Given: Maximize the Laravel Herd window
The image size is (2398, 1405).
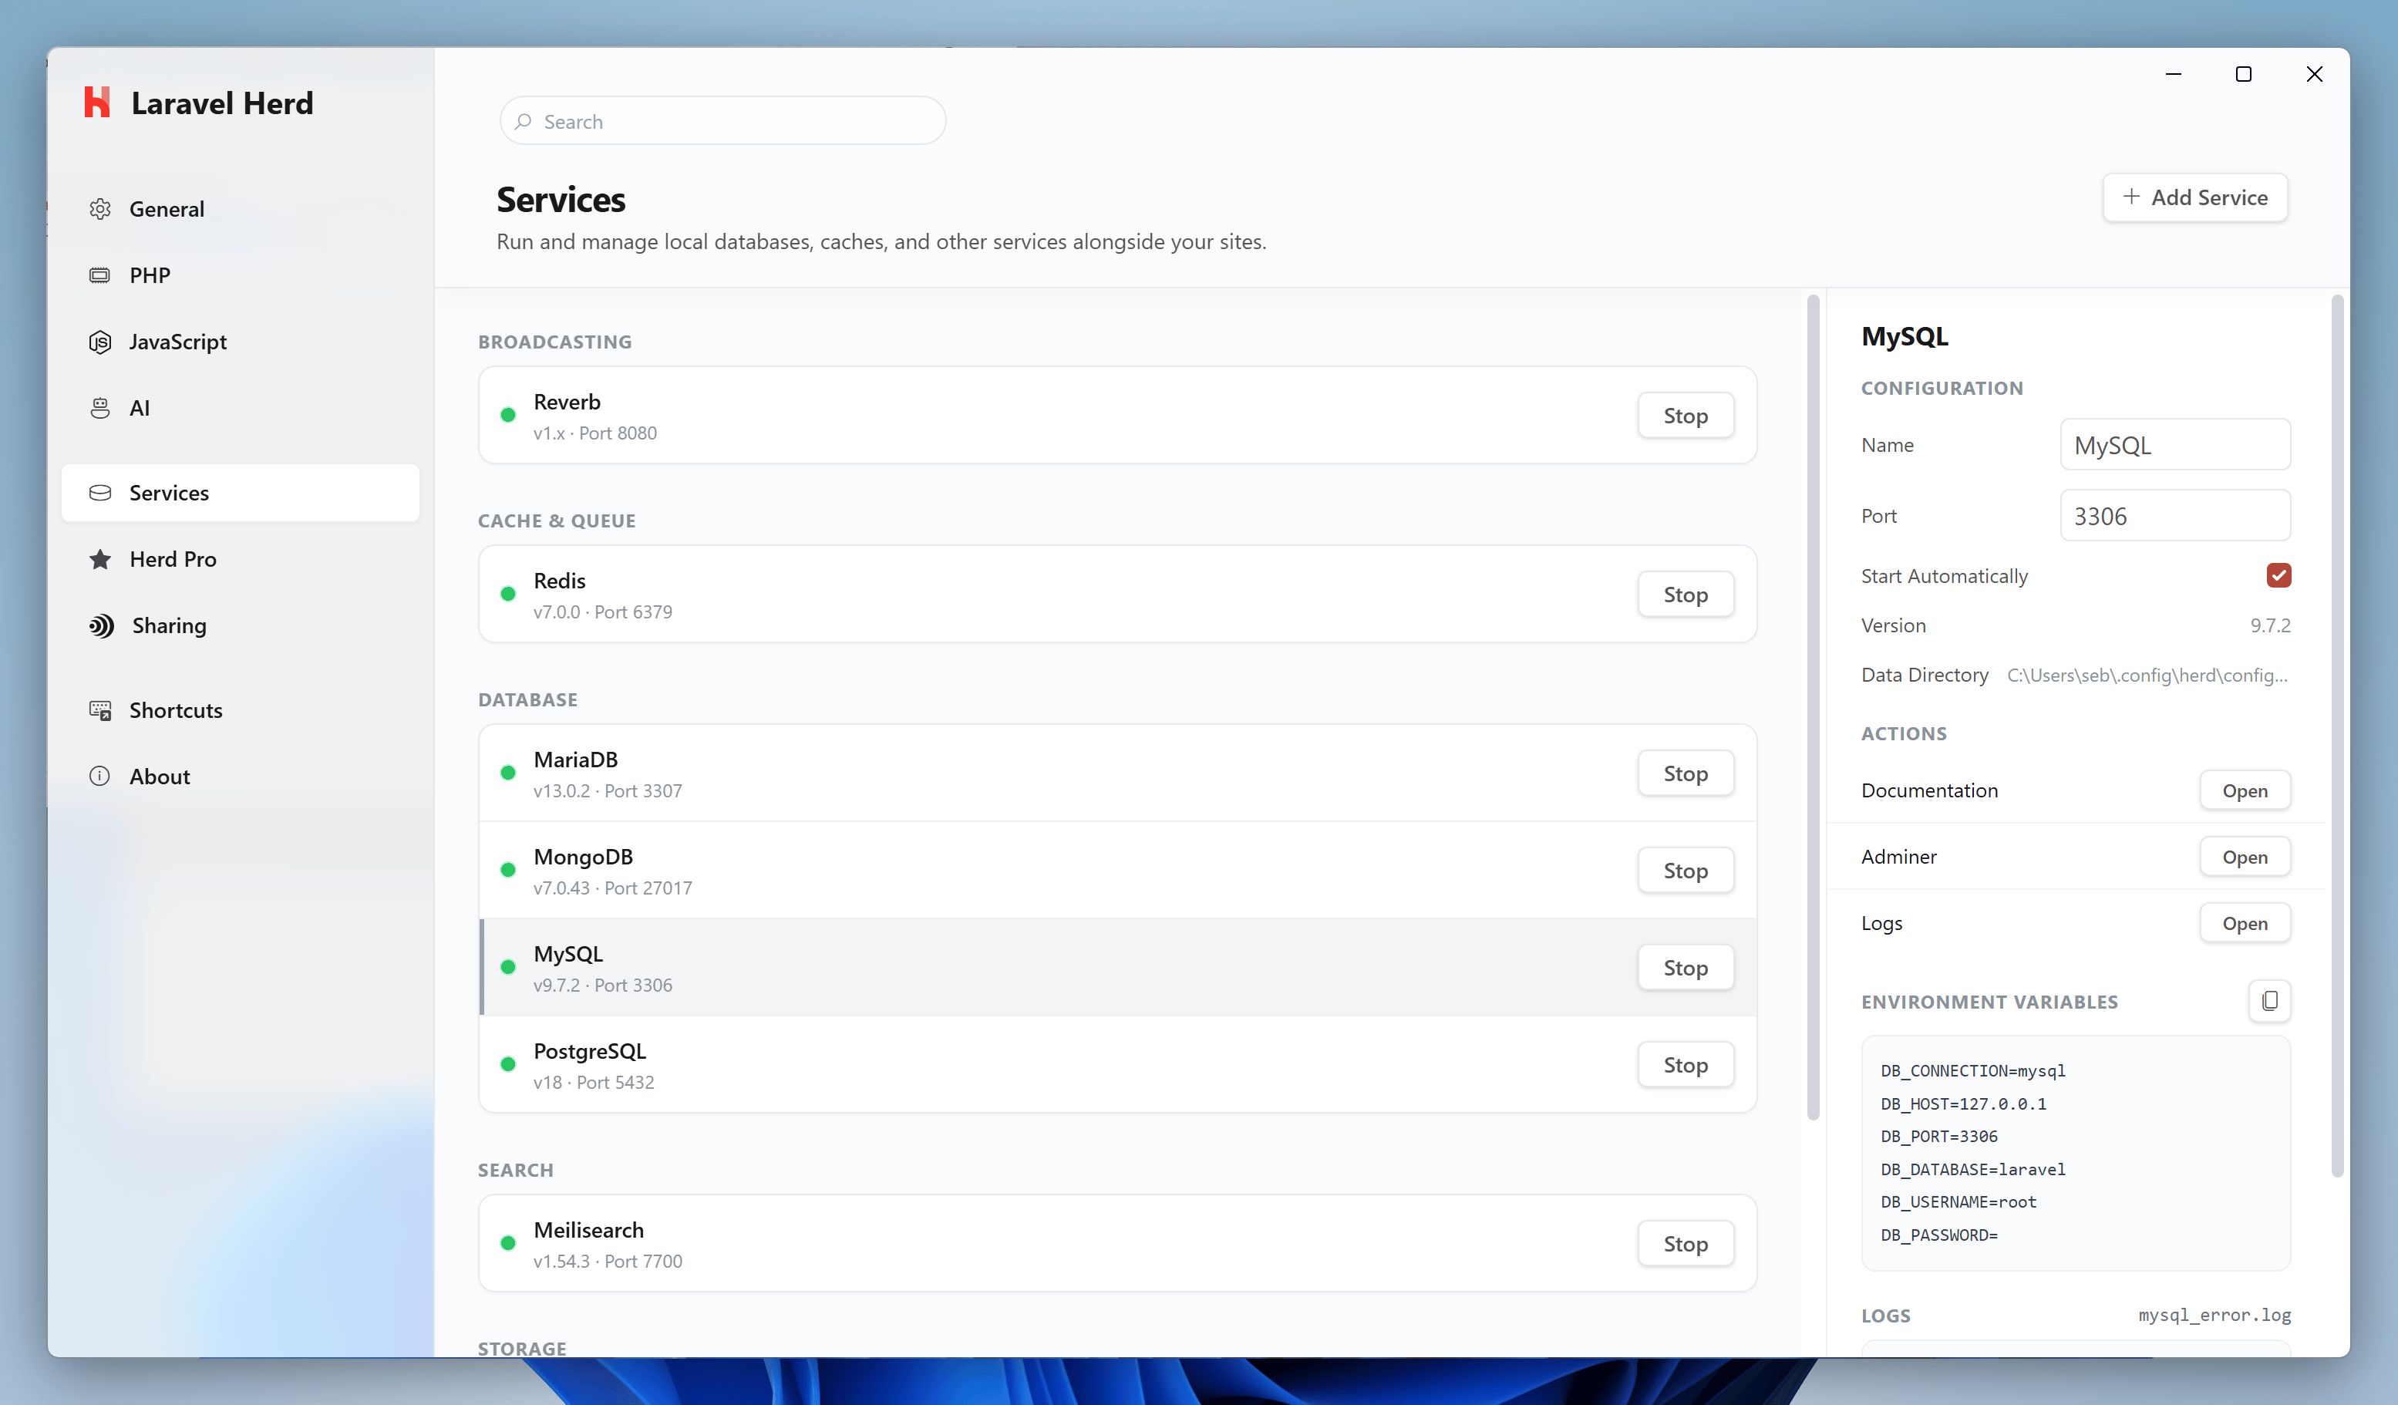Looking at the screenshot, I should click(x=2243, y=74).
